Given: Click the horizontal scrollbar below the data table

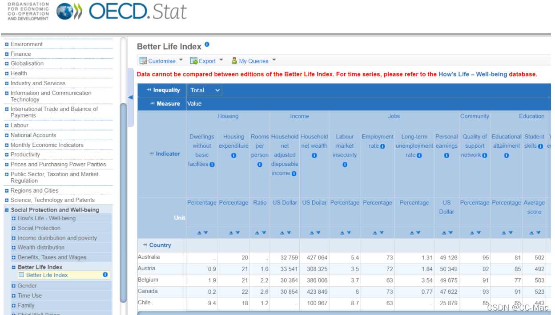Looking at the screenshot, I should click(311, 313).
